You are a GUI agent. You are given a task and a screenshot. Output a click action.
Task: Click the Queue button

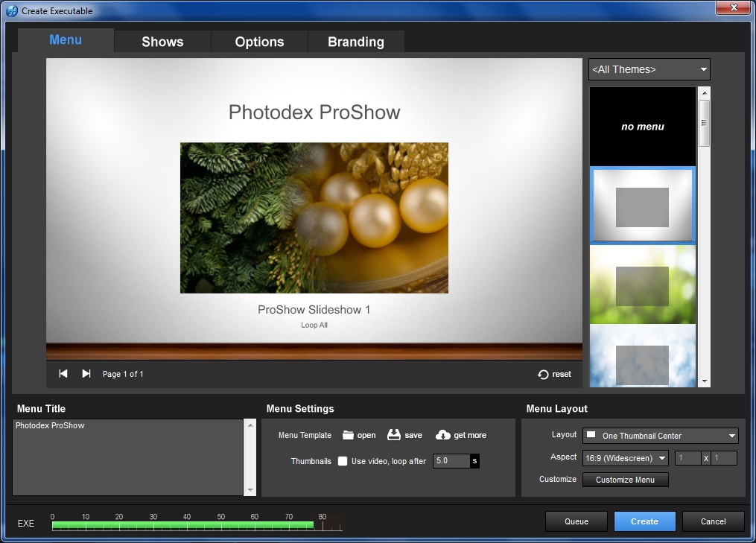tap(576, 521)
